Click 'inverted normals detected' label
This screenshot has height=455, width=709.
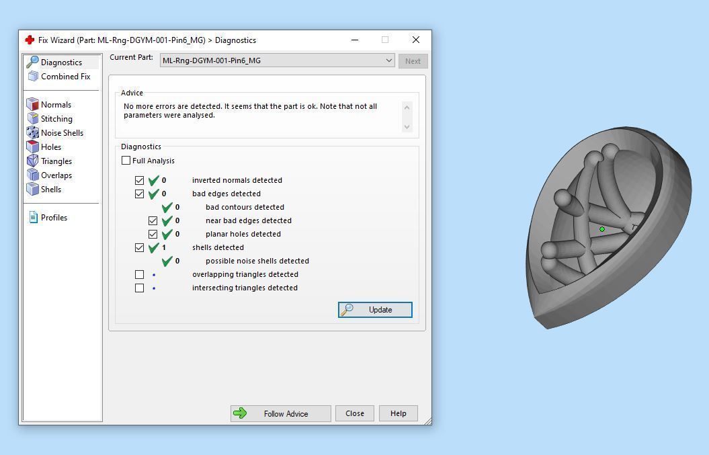pyautogui.click(x=237, y=180)
